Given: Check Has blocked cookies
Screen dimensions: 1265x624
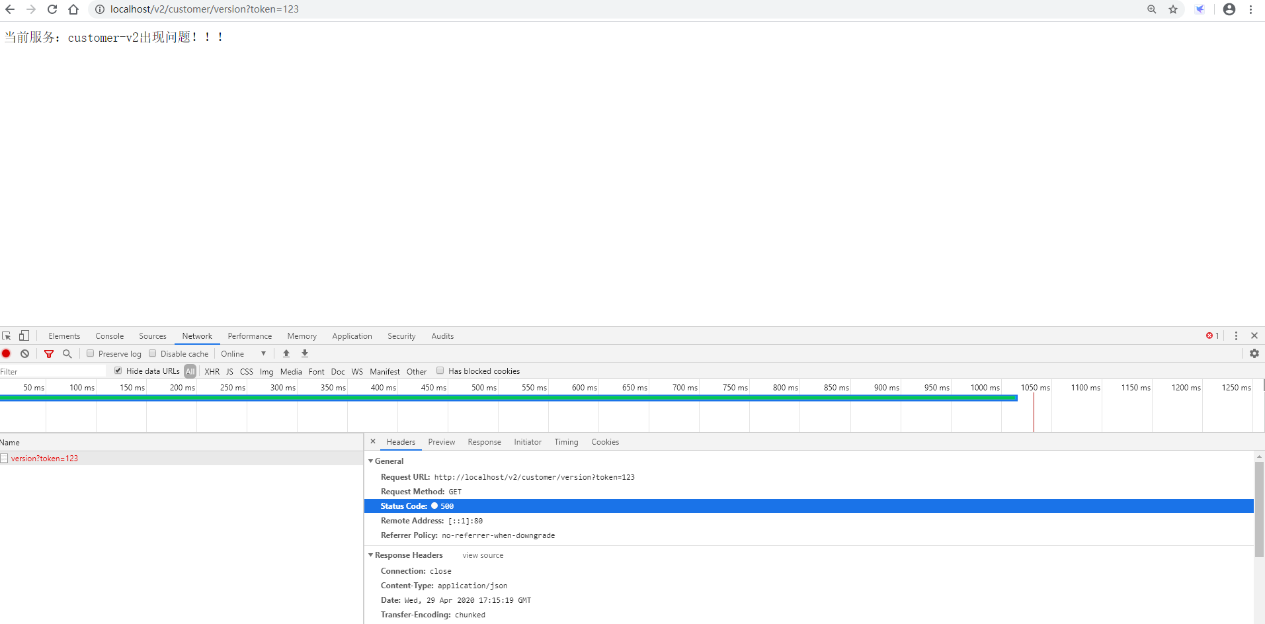Looking at the screenshot, I should tap(440, 371).
